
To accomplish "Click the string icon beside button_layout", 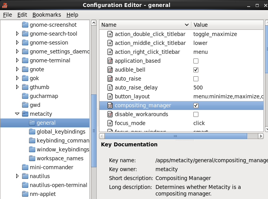I will click(x=110, y=96).
